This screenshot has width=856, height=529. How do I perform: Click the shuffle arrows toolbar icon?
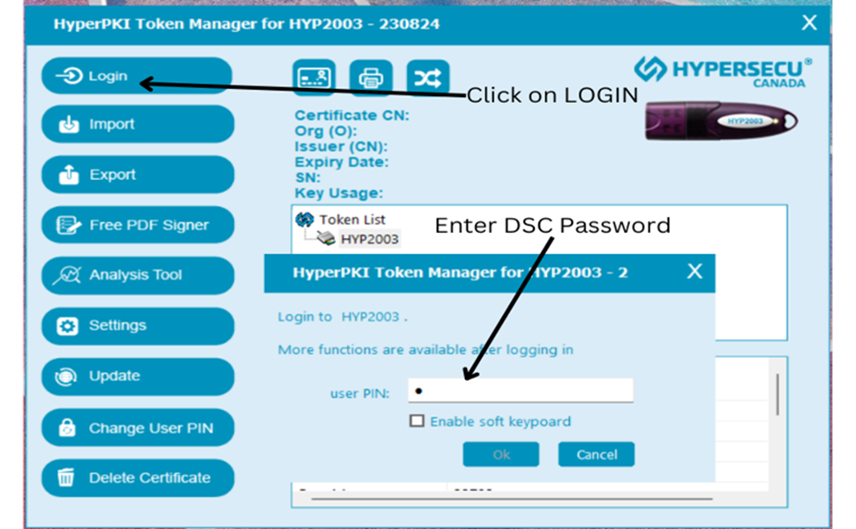coord(428,78)
